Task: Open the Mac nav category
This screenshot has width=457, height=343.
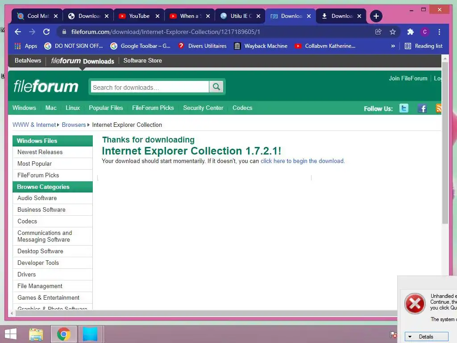Action: click(51, 108)
